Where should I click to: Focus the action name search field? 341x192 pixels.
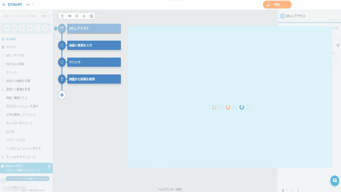point(24,16)
